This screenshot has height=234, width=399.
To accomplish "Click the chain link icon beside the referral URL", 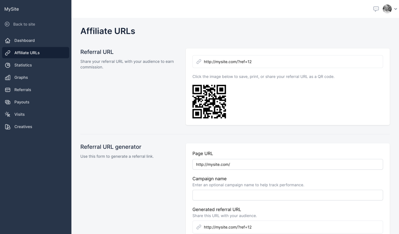I will coord(199,62).
